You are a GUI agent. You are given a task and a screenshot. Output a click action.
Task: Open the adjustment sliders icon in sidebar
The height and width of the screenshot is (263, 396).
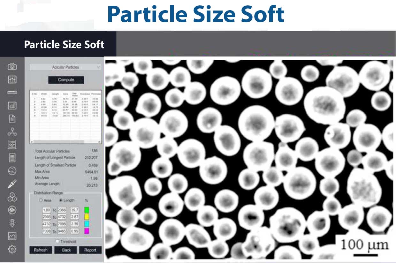12,79
